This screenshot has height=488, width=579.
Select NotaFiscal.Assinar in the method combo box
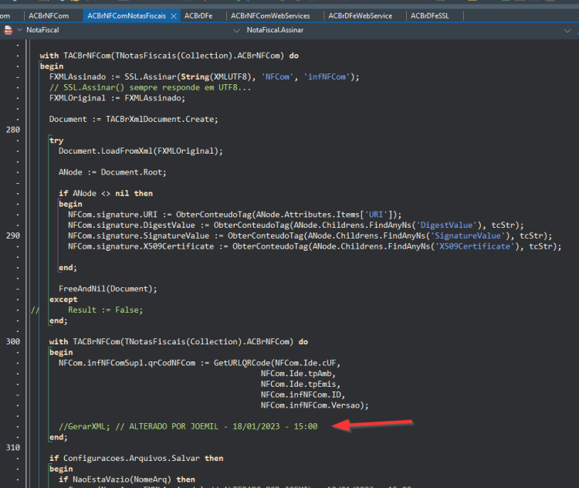tap(275, 30)
